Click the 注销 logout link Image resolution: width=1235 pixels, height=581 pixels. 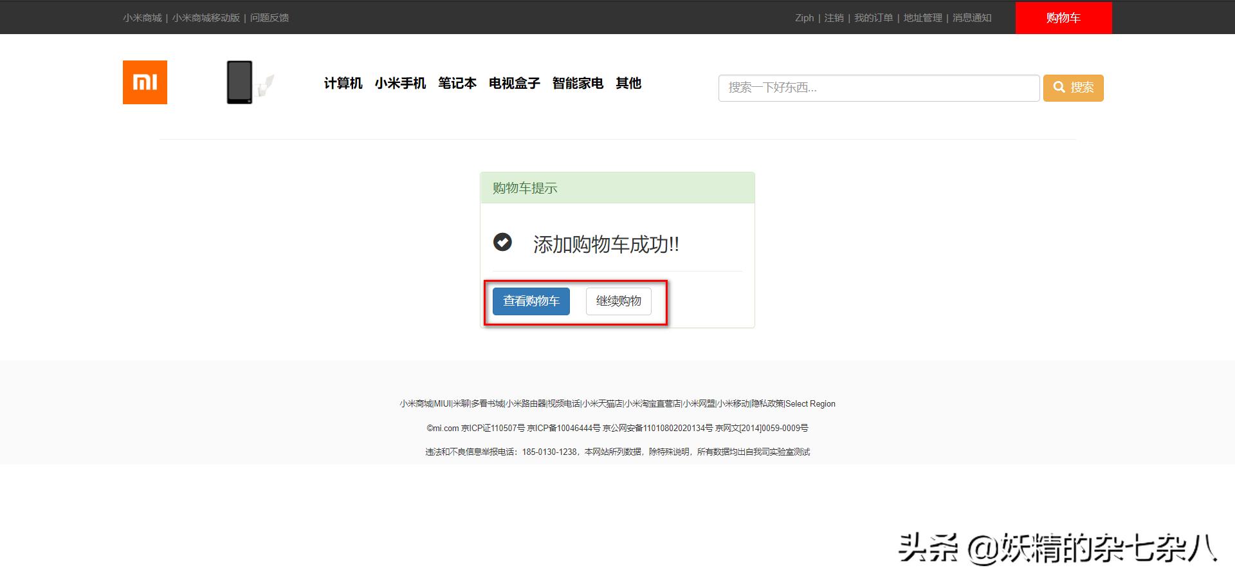click(833, 17)
